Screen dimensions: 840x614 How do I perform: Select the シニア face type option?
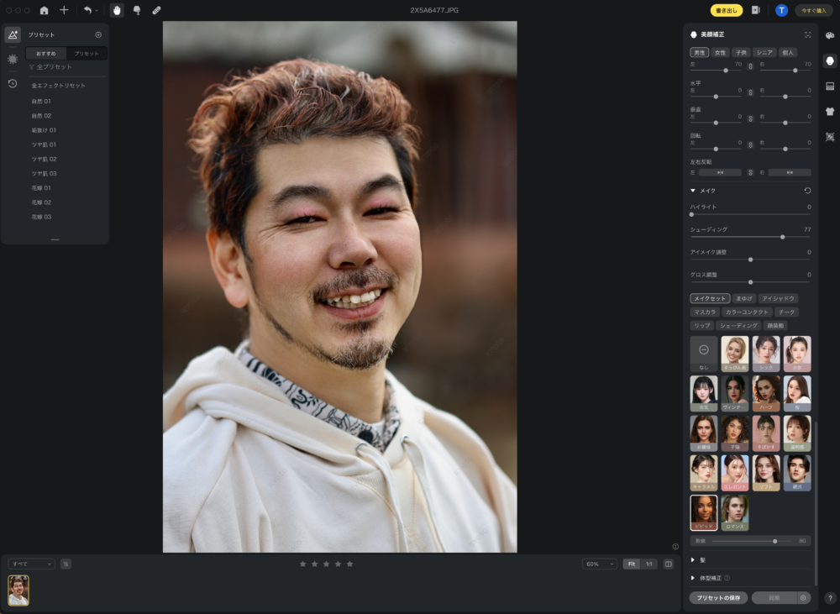764,52
